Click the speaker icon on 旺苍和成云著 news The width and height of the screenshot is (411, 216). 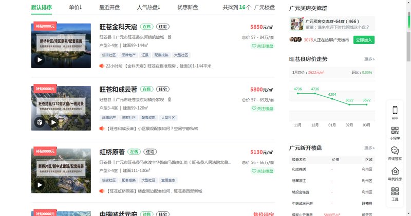tap(102, 128)
